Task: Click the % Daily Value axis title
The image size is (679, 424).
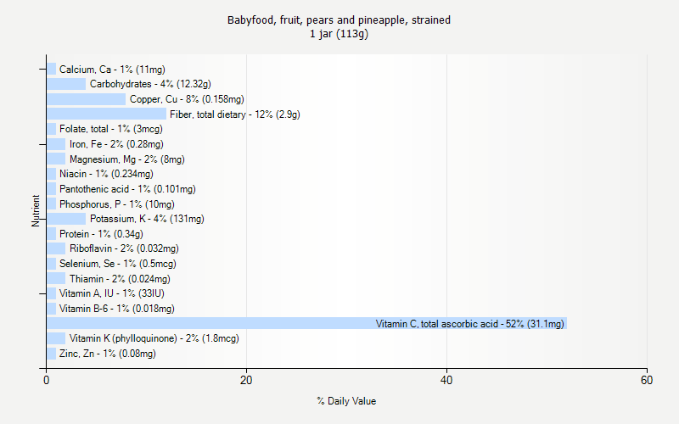Action: [x=346, y=401]
